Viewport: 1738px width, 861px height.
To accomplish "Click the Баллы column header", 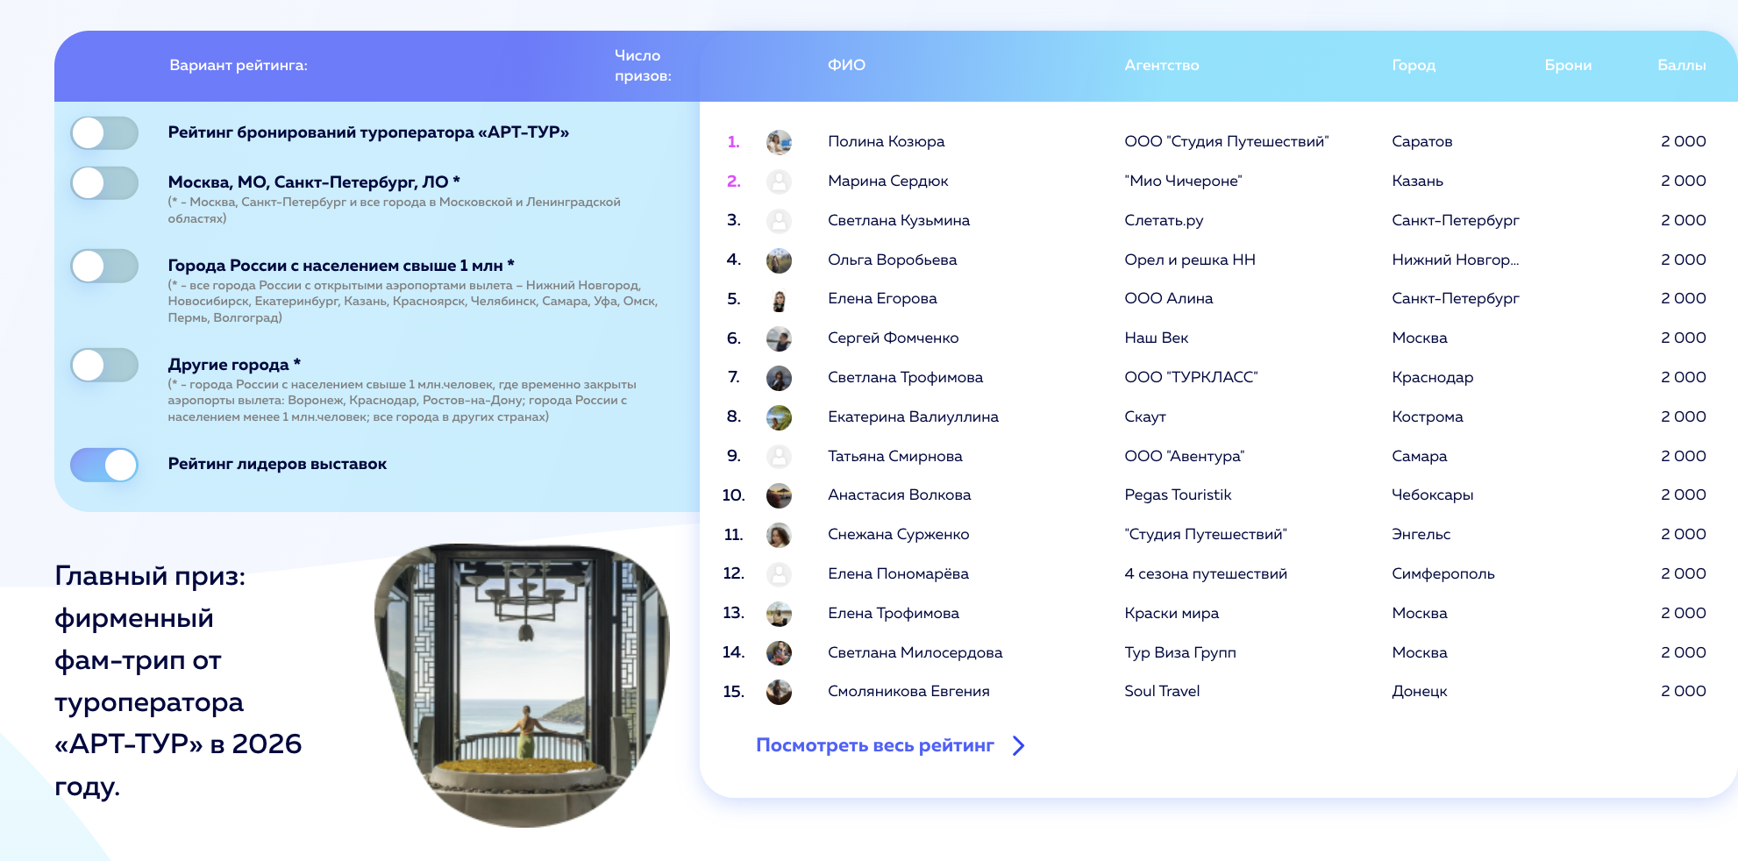I will 1681,66.
